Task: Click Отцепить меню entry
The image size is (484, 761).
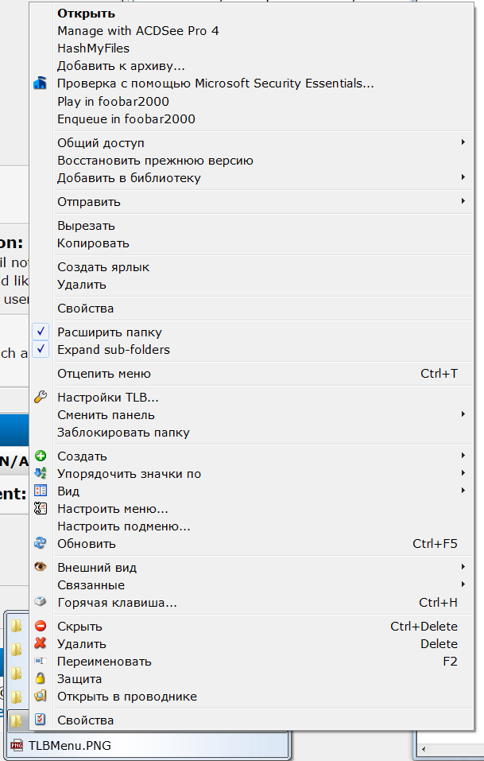Action: pyautogui.click(x=103, y=374)
